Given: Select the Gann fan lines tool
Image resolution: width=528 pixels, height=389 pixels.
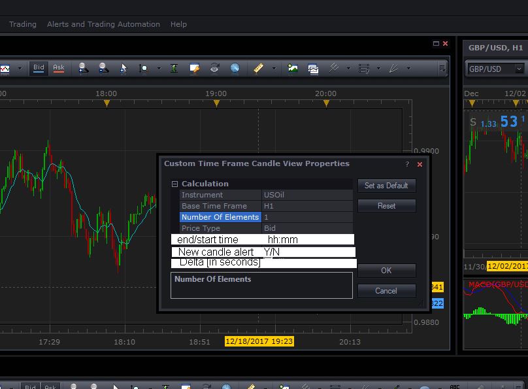Looking at the screenshot, I should click(x=393, y=69).
